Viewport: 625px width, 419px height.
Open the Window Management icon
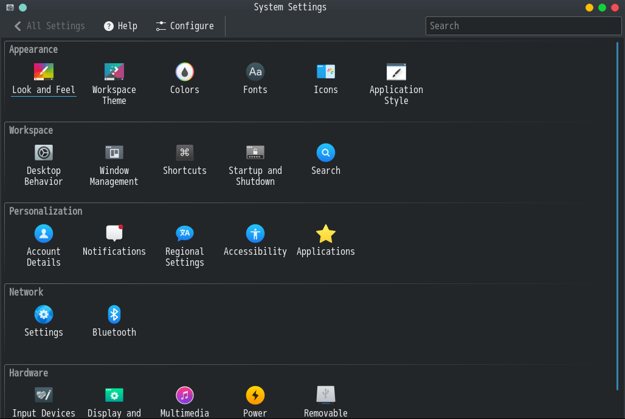[x=114, y=153]
